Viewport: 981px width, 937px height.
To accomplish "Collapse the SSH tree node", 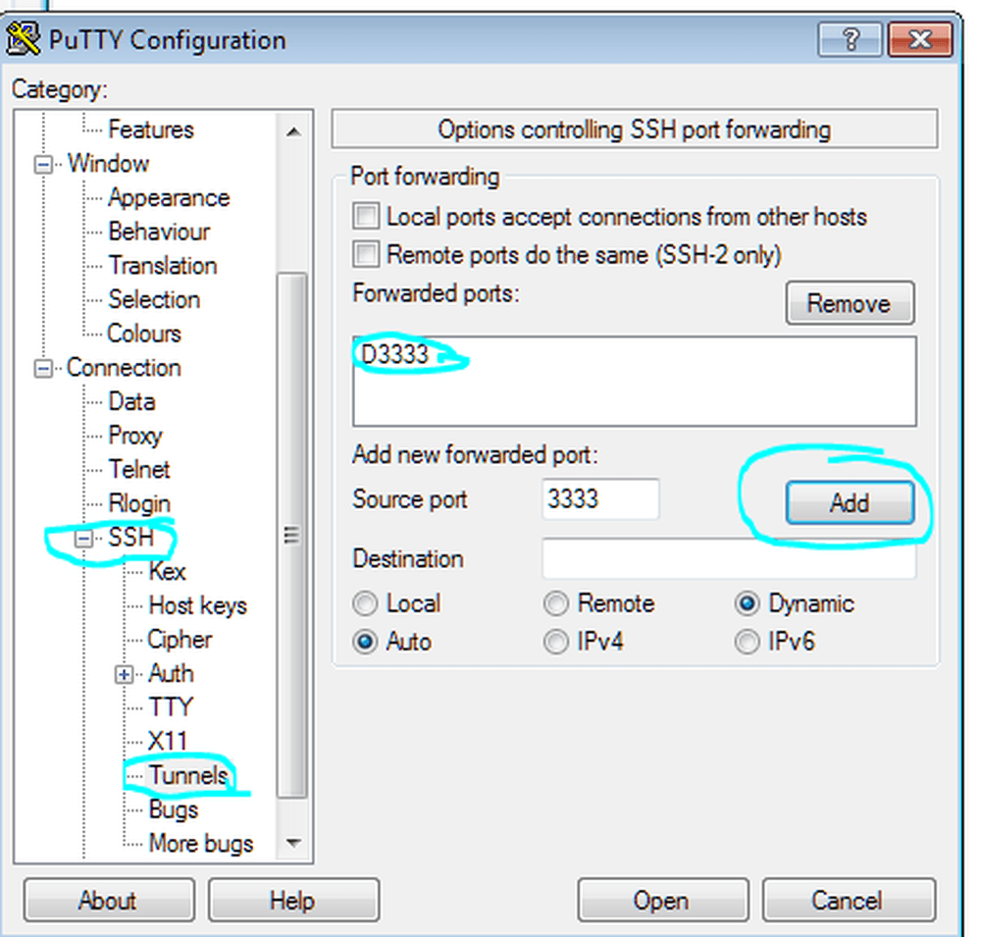I will pyautogui.click(x=83, y=539).
